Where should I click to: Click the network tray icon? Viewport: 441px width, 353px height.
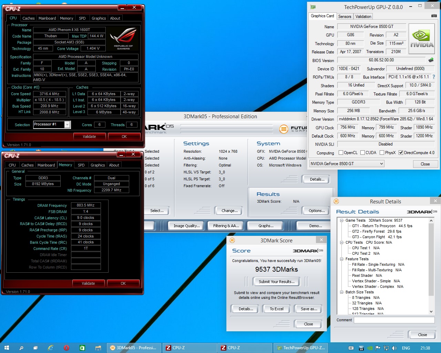[x=386, y=348]
